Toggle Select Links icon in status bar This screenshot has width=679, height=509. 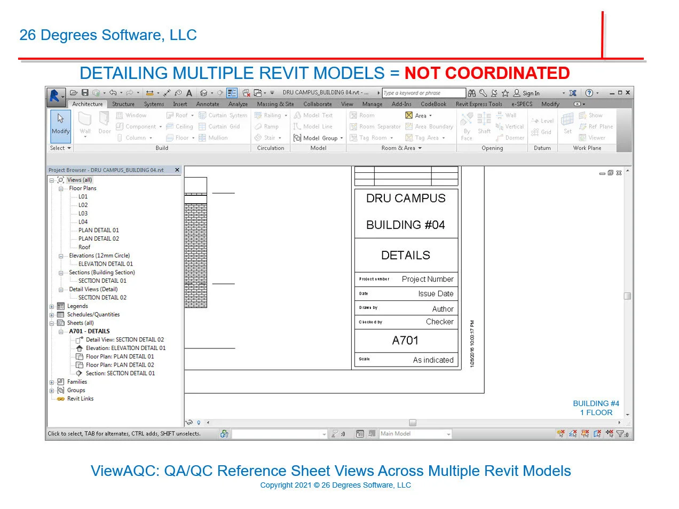pos(560,434)
